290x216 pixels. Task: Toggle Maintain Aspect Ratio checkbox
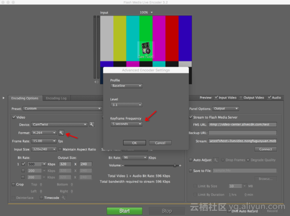pos(60,149)
